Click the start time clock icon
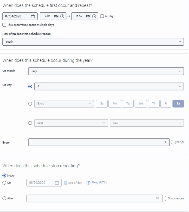This screenshot has height=212, width=189. 62,16
